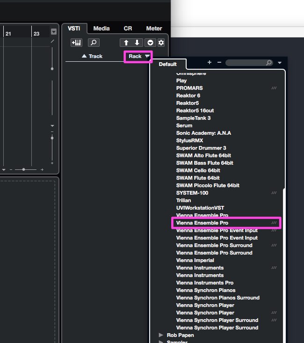Open the Meter tab

pos(154,29)
